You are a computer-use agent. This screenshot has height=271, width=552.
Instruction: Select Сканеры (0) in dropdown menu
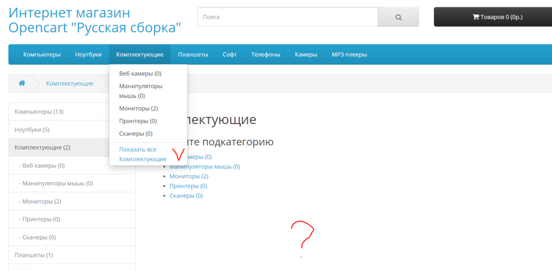(136, 134)
